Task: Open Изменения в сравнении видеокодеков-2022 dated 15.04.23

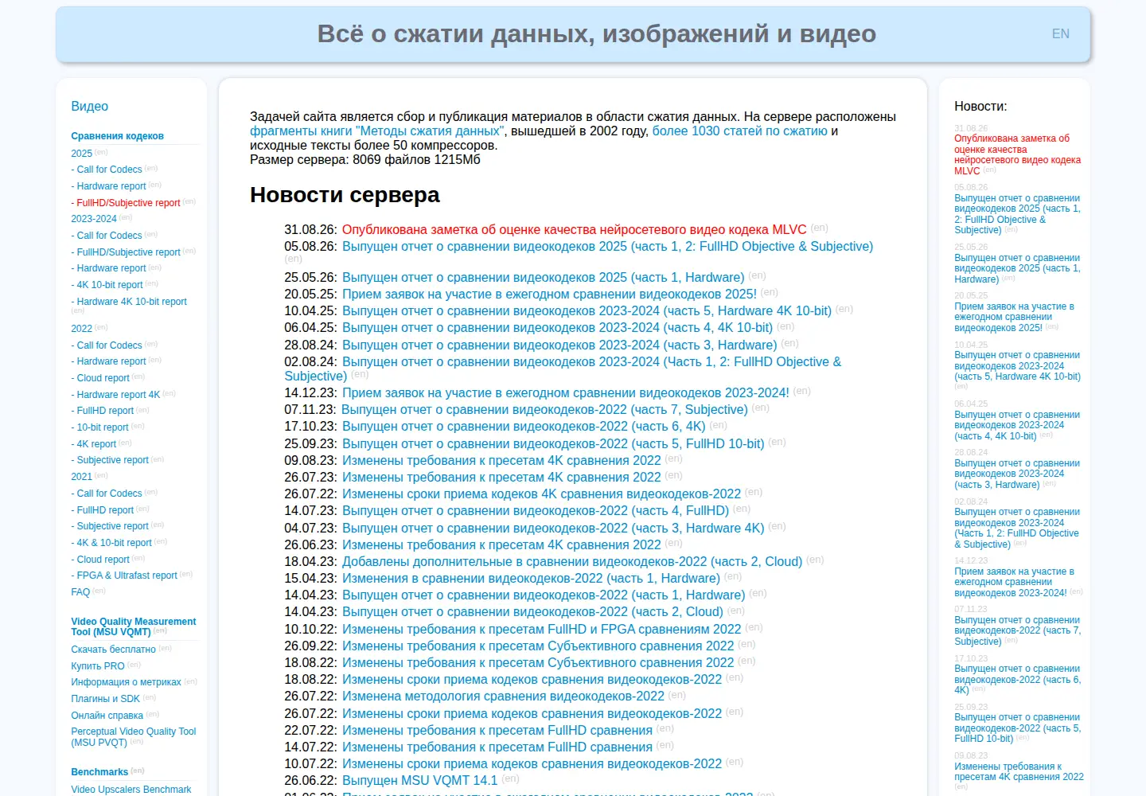Action: click(x=531, y=579)
